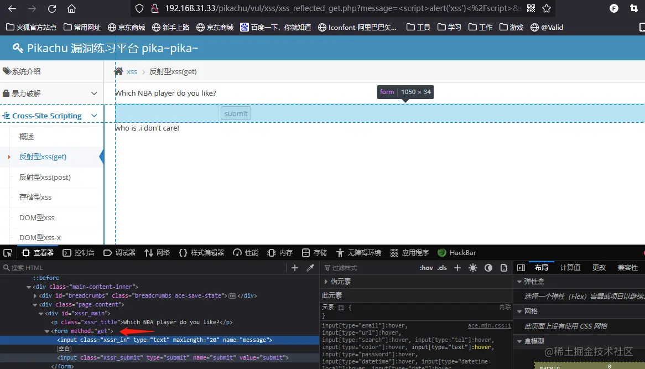645x369 pixels.
Task: Activate the element picker tool
Action: pyautogui.click(x=8, y=253)
